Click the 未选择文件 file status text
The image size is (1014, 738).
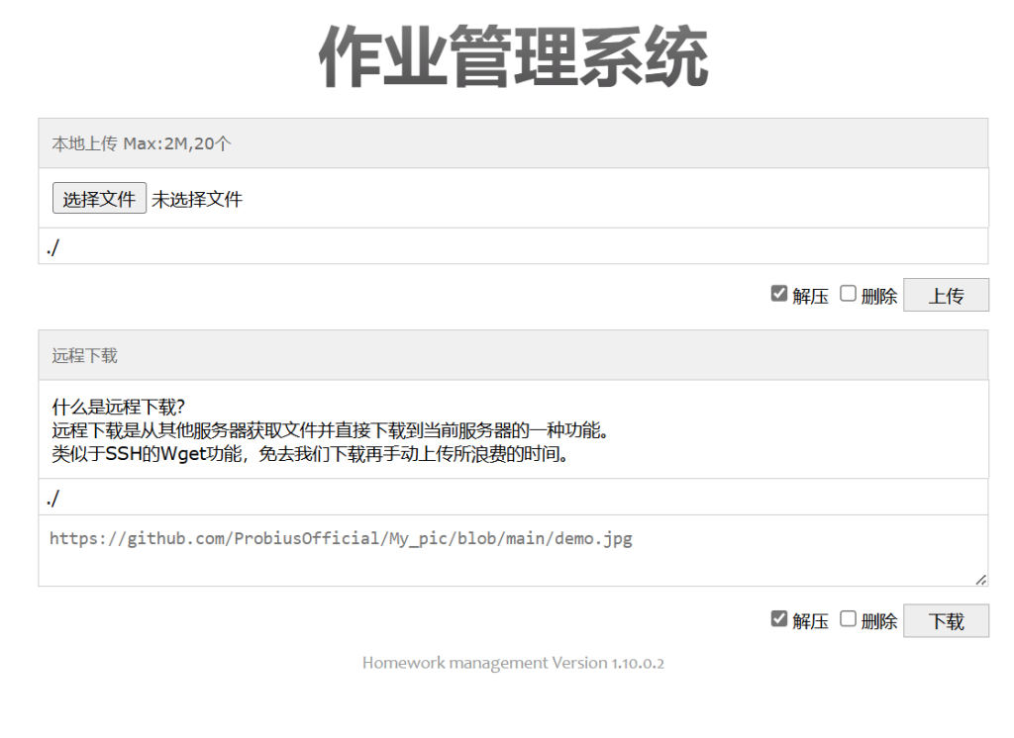197,199
